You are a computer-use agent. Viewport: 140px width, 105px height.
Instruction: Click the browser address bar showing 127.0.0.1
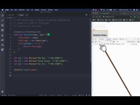(116, 17)
